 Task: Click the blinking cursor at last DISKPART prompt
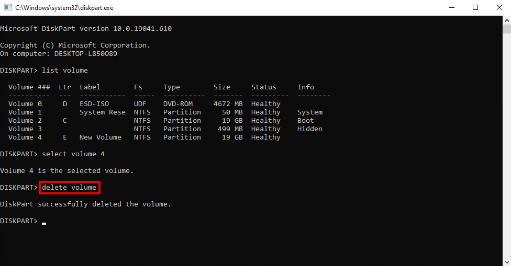[44, 223]
